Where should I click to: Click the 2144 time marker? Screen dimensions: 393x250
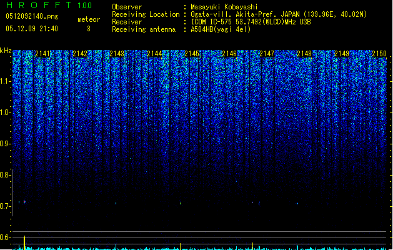click(155, 54)
